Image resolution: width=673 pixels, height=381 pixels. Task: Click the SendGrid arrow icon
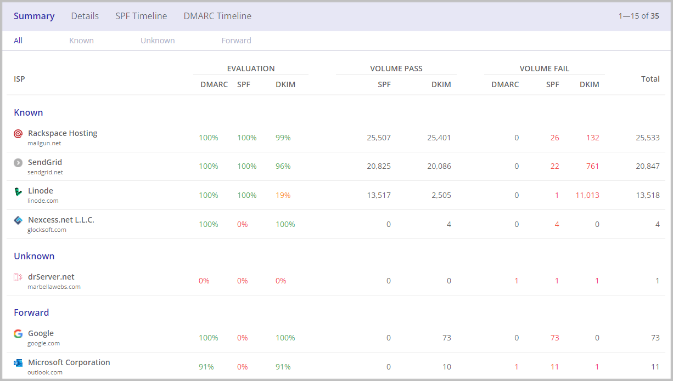18,162
